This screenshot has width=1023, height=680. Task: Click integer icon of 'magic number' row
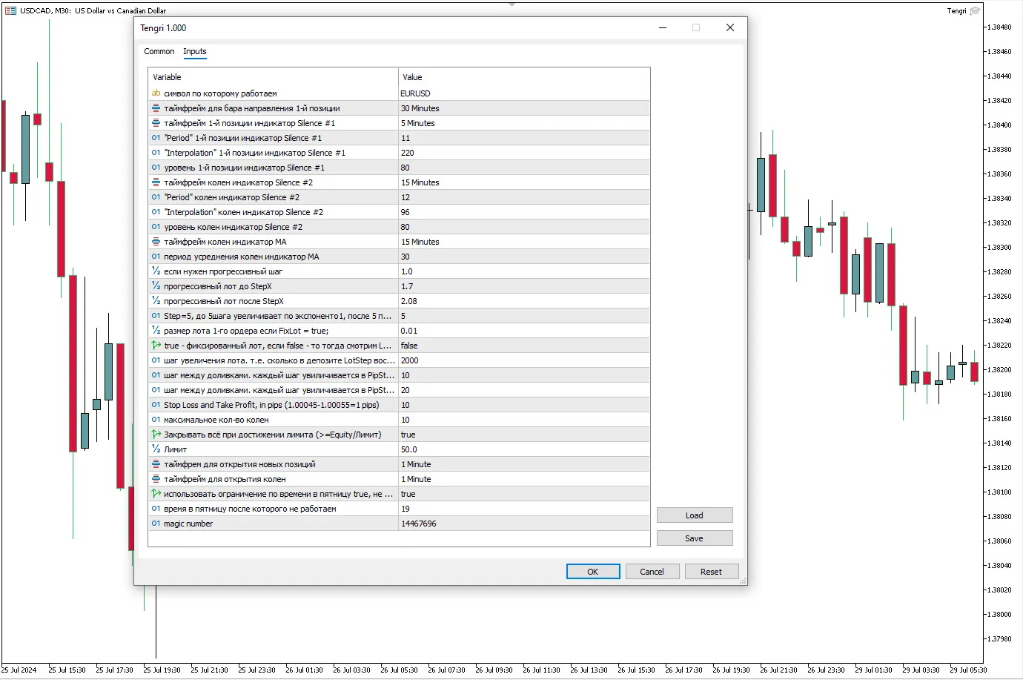click(156, 524)
